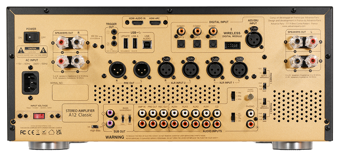Select Speakers Out R terminal A positive
The image size is (339, 156).
click(x=62, y=43)
